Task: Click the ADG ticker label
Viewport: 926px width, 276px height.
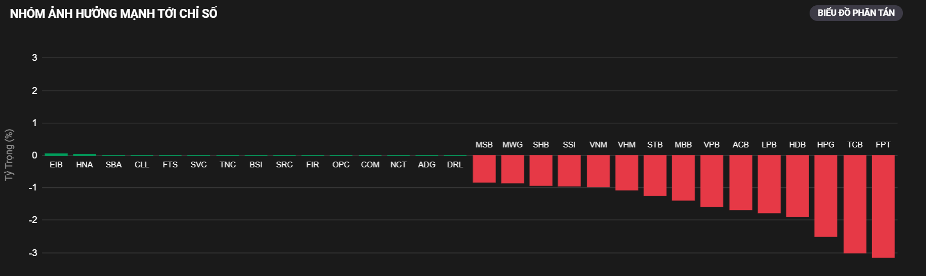Action: 427,165
